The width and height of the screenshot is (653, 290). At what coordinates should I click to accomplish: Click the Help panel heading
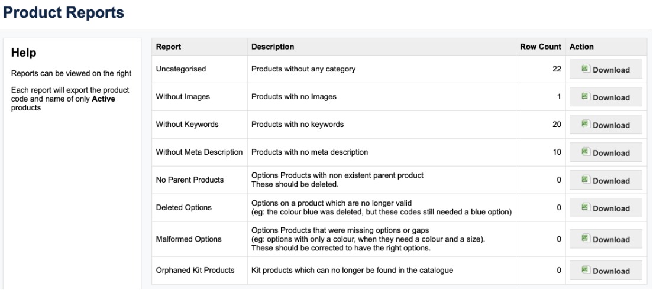click(x=24, y=54)
